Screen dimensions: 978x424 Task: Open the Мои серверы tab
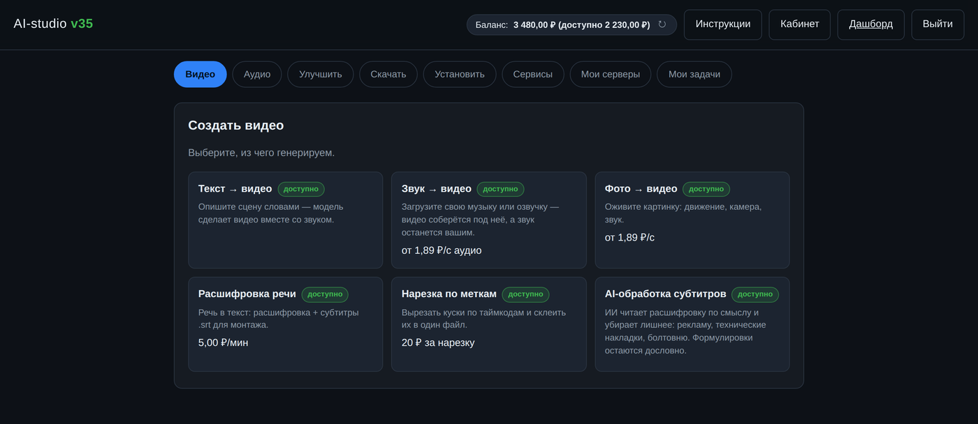[x=611, y=75]
